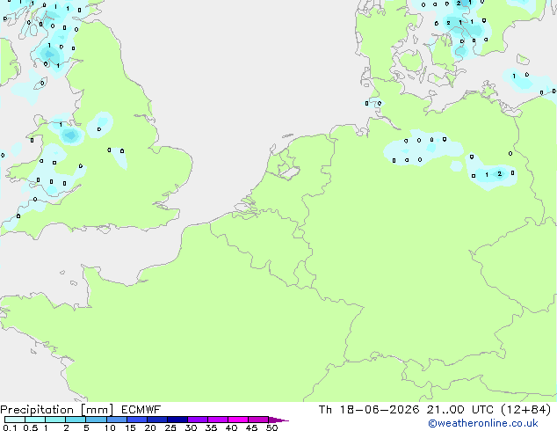557x431 pixels.
Task: Click the 0.5–1 mm legend color swatch
Action: (35, 420)
